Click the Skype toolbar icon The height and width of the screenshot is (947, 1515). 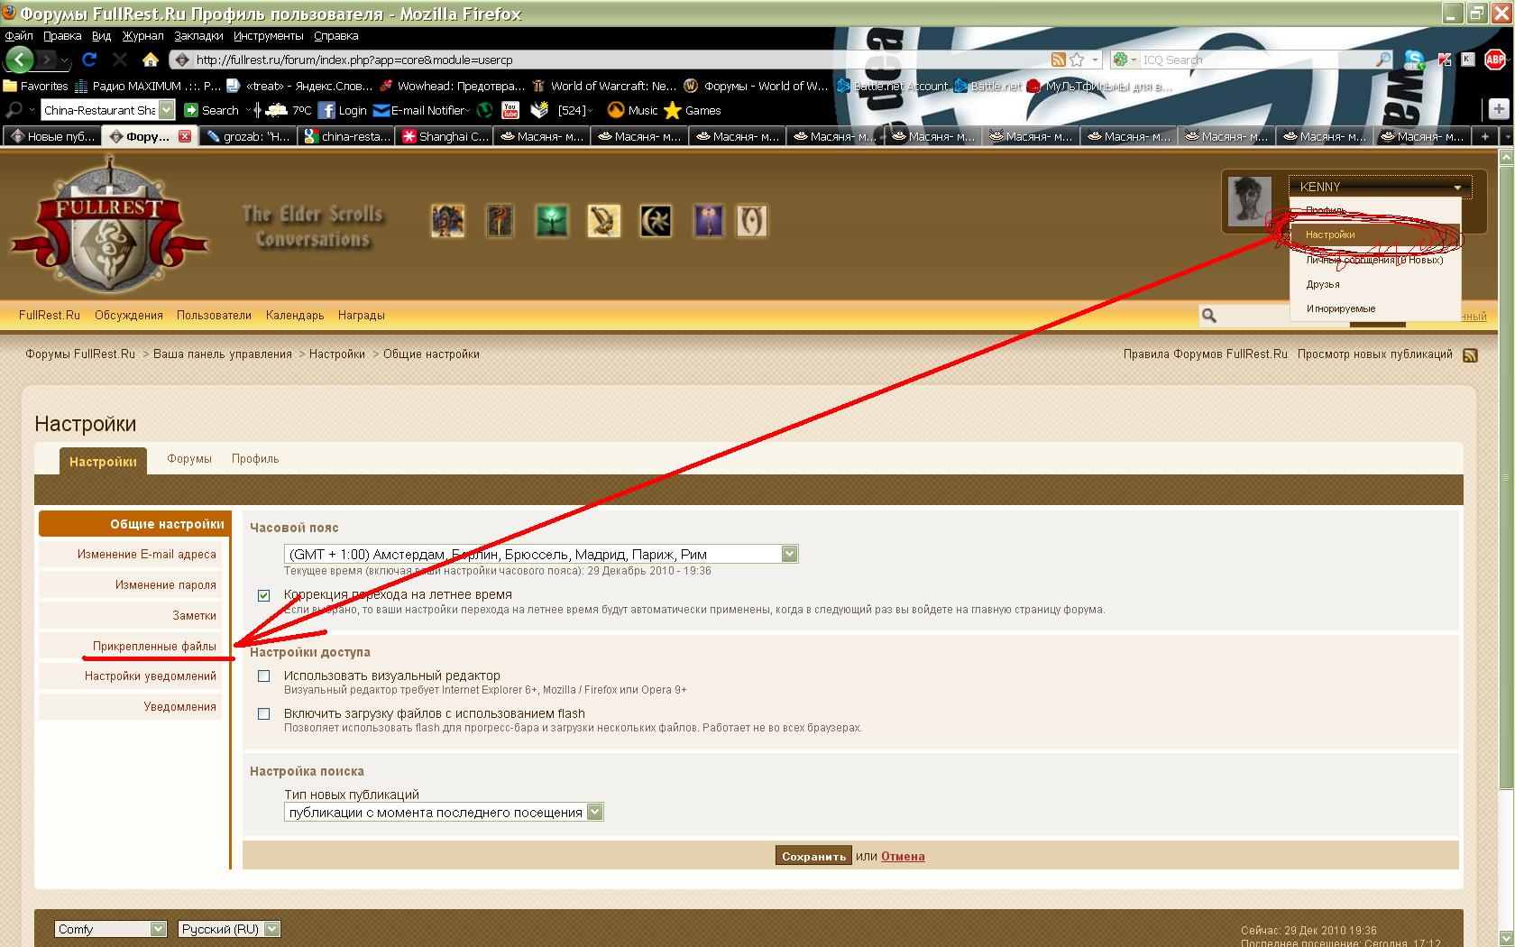[1415, 60]
